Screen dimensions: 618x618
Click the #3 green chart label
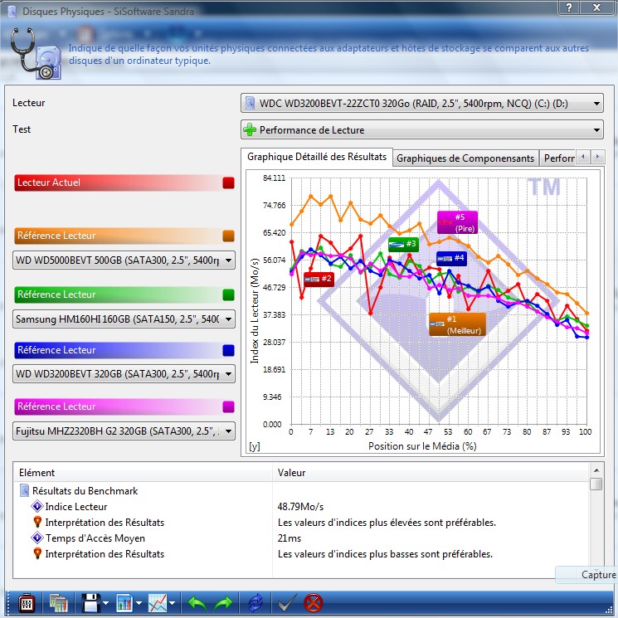pyautogui.click(x=403, y=245)
